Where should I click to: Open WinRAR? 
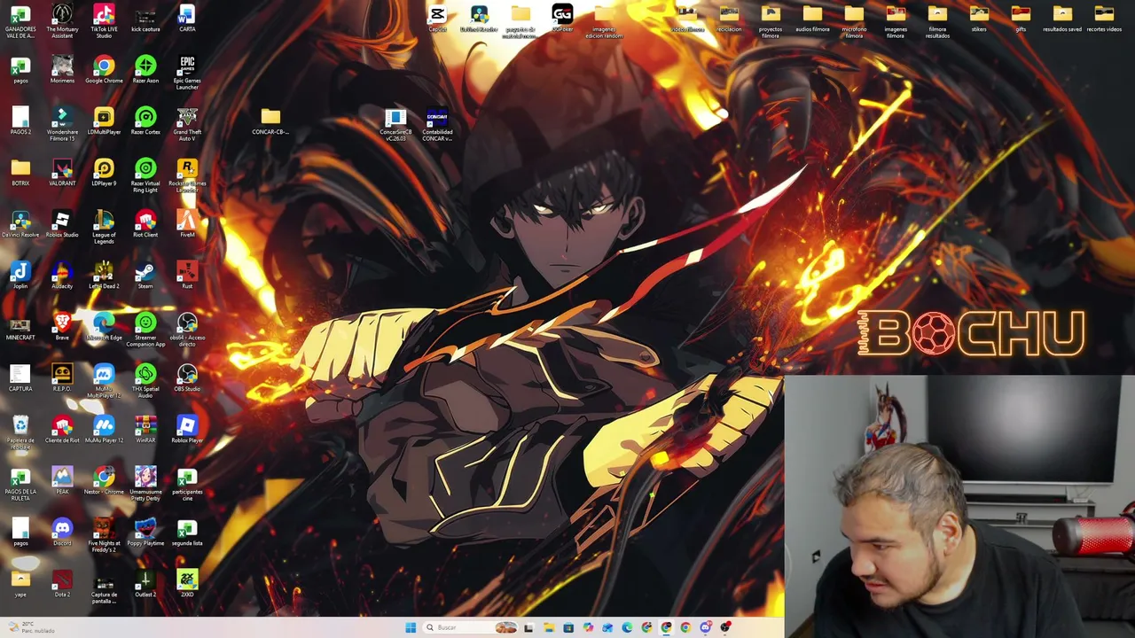click(x=145, y=430)
